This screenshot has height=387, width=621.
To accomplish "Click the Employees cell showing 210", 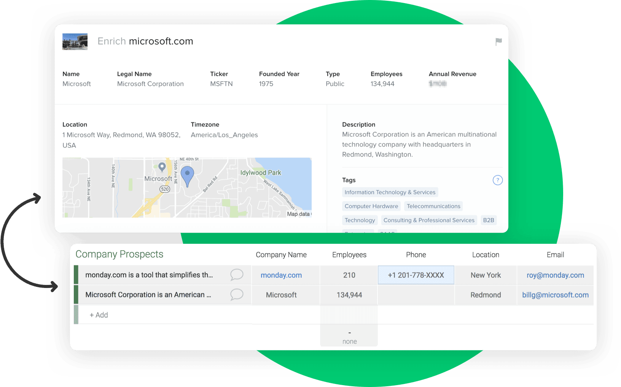I will pos(349,275).
